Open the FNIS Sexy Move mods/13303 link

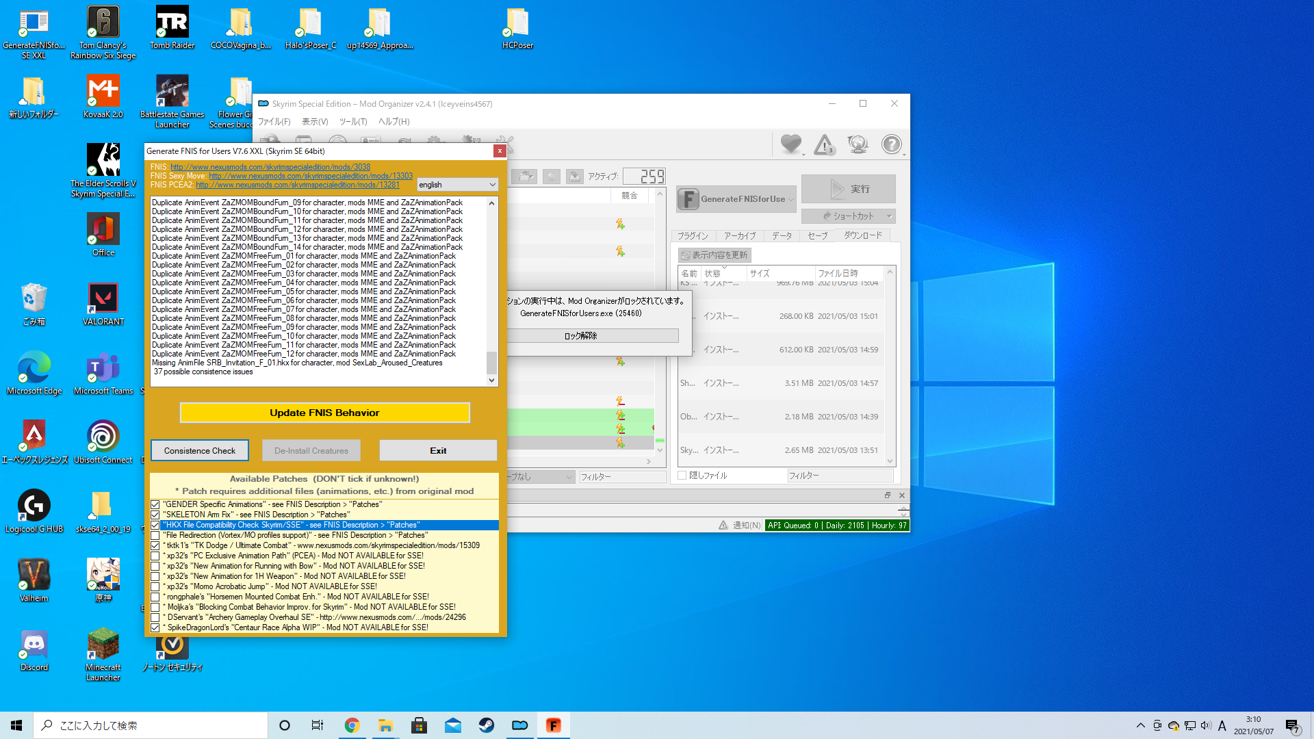point(311,176)
